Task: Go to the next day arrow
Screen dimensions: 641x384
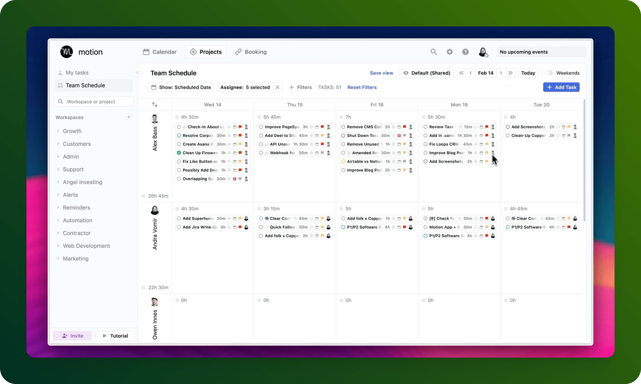Action: [x=501, y=73]
